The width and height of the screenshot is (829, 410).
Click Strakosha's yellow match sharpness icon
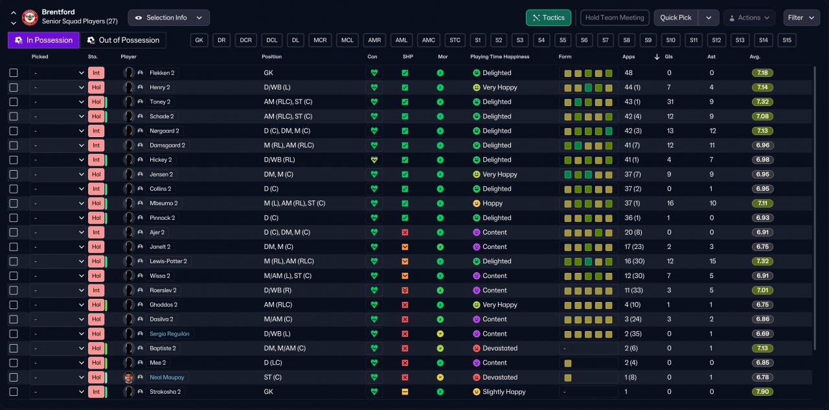pos(405,392)
